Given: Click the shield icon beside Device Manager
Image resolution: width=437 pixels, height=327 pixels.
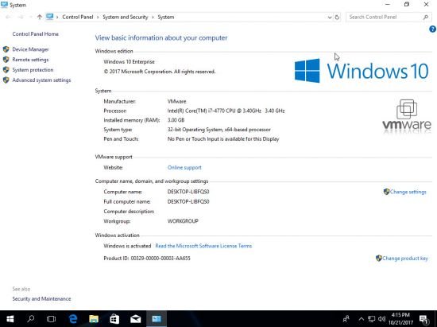Looking at the screenshot, I should point(6,49).
